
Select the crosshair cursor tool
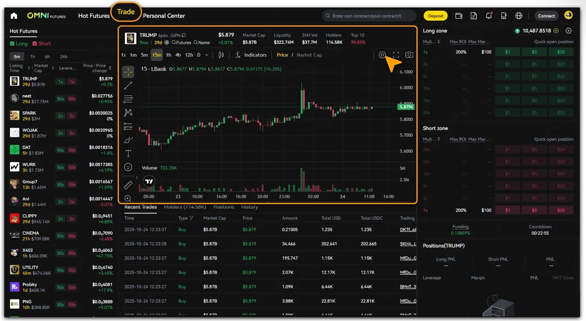click(x=128, y=72)
